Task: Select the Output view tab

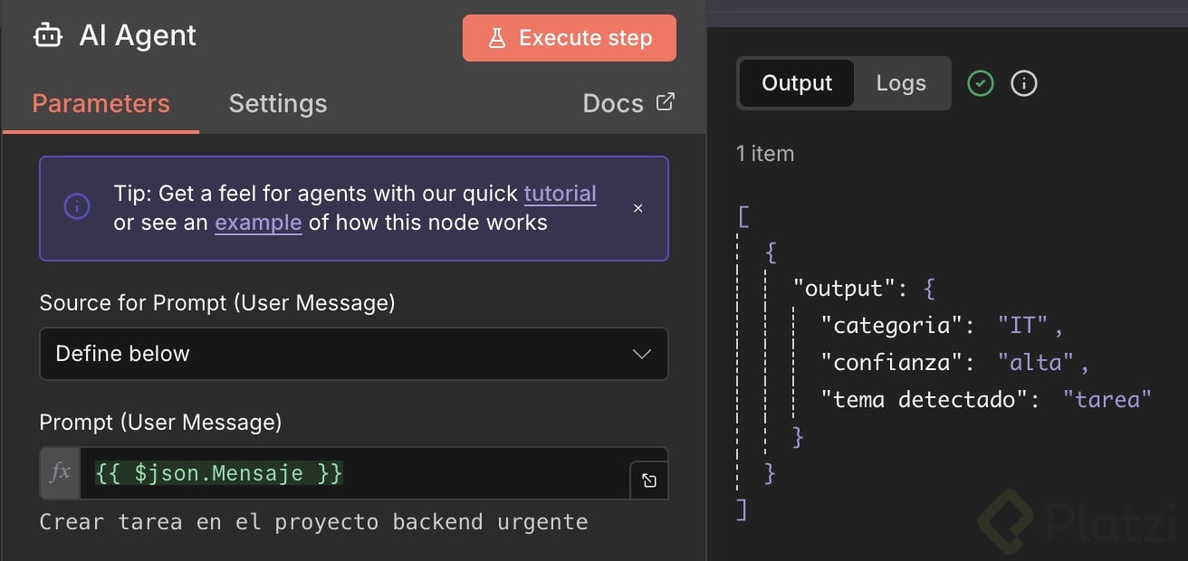Action: coord(797,83)
